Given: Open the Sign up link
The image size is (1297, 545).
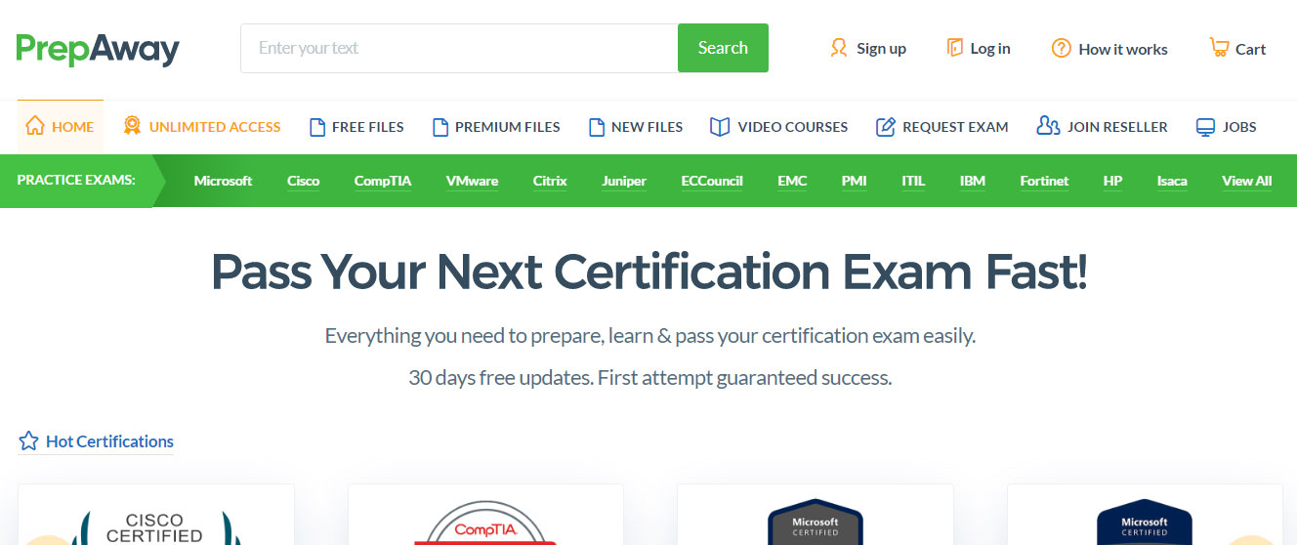Looking at the screenshot, I should pos(867,48).
